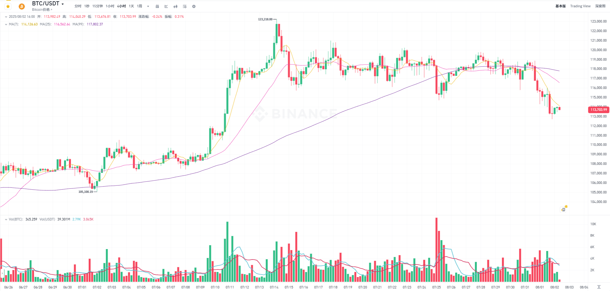Image resolution: width=610 pixels, height=291 pixels.
Task: Switch chart to 15分钟 interval
Action: (x=98, y=6)
